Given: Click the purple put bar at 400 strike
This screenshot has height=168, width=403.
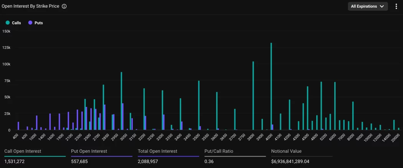Looking at the screenshot, I should click(18, 126).
